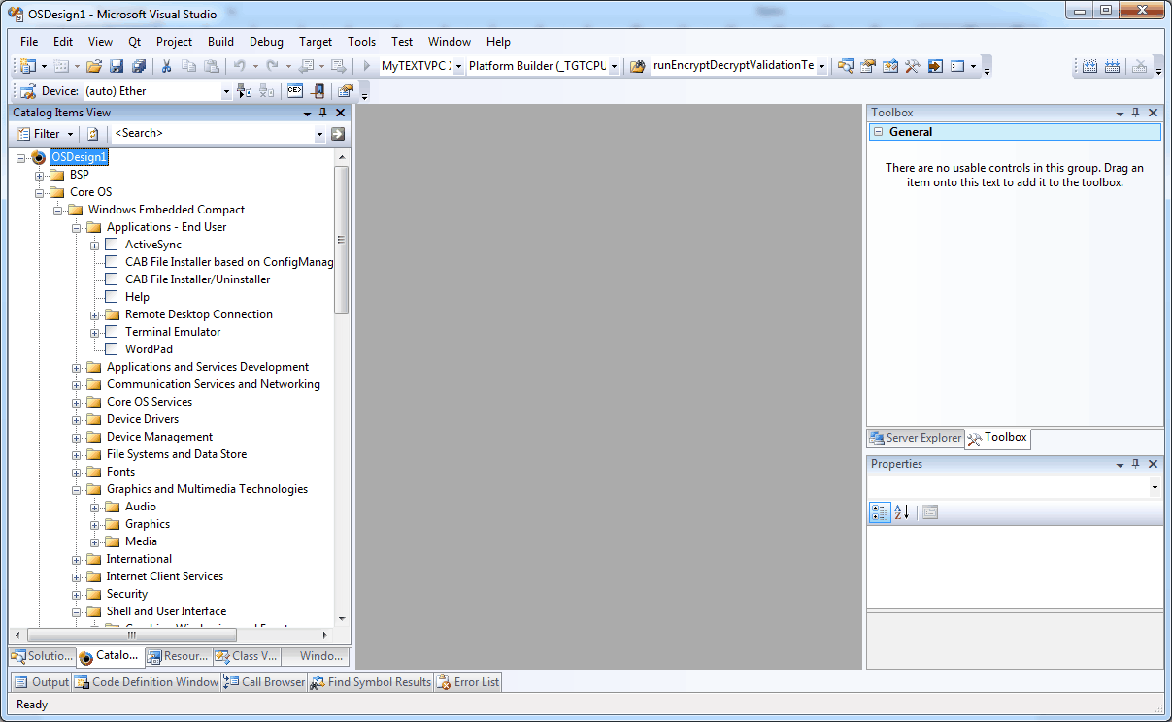Click the Start Page toolbar icon
This screenshot has width=1172, height=722.
pos(935,66)
